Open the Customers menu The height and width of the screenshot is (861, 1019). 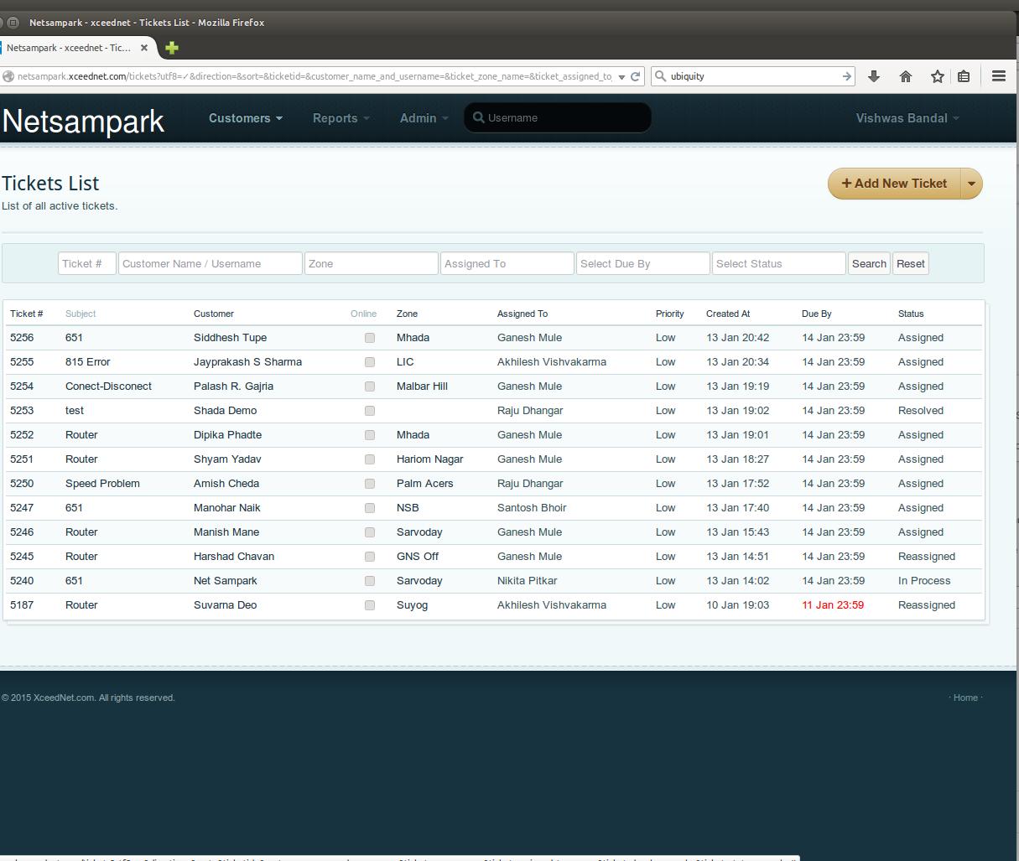click(x=245, y=118)
